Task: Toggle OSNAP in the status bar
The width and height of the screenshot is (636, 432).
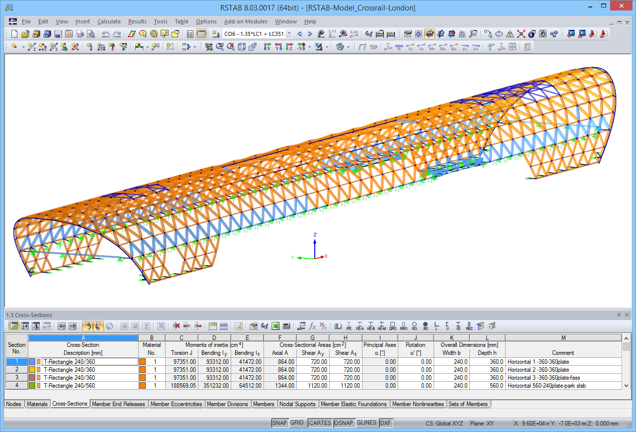Action: (343, 422)
